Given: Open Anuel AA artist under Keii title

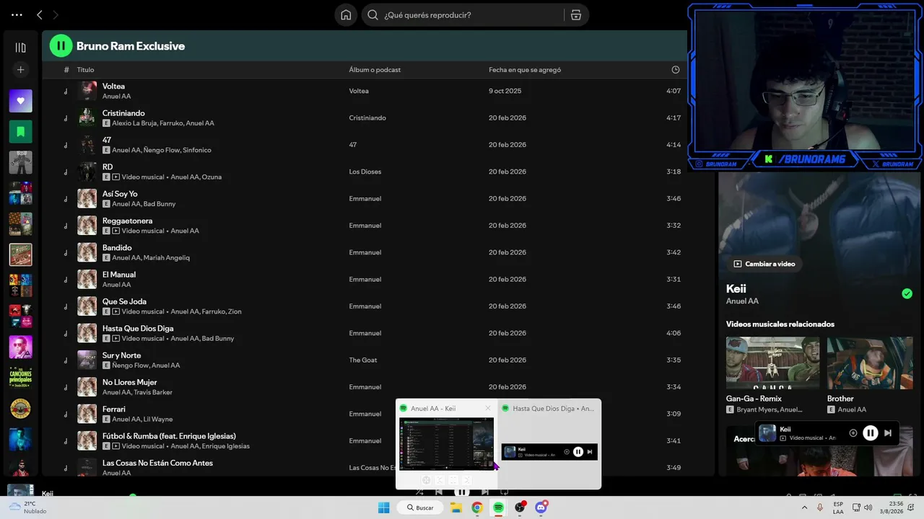Looking at the screenshot, I should [x=742, y=301].
